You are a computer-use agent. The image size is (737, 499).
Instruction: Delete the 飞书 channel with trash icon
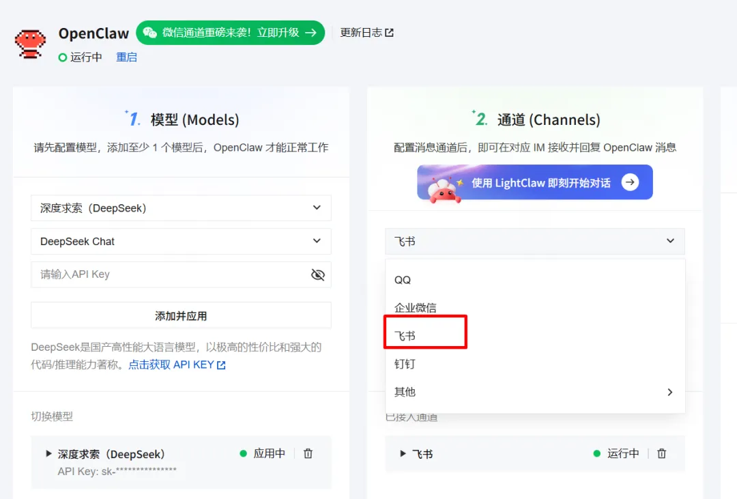661,453
